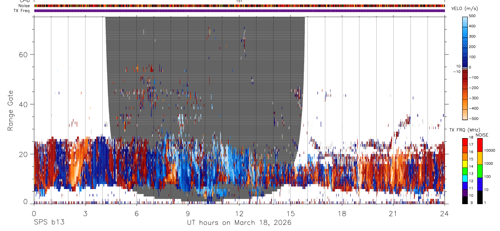This screenshot has width=500, height=231.
Task: Click the 3 label on the UT hours axis
Action: 85,213
